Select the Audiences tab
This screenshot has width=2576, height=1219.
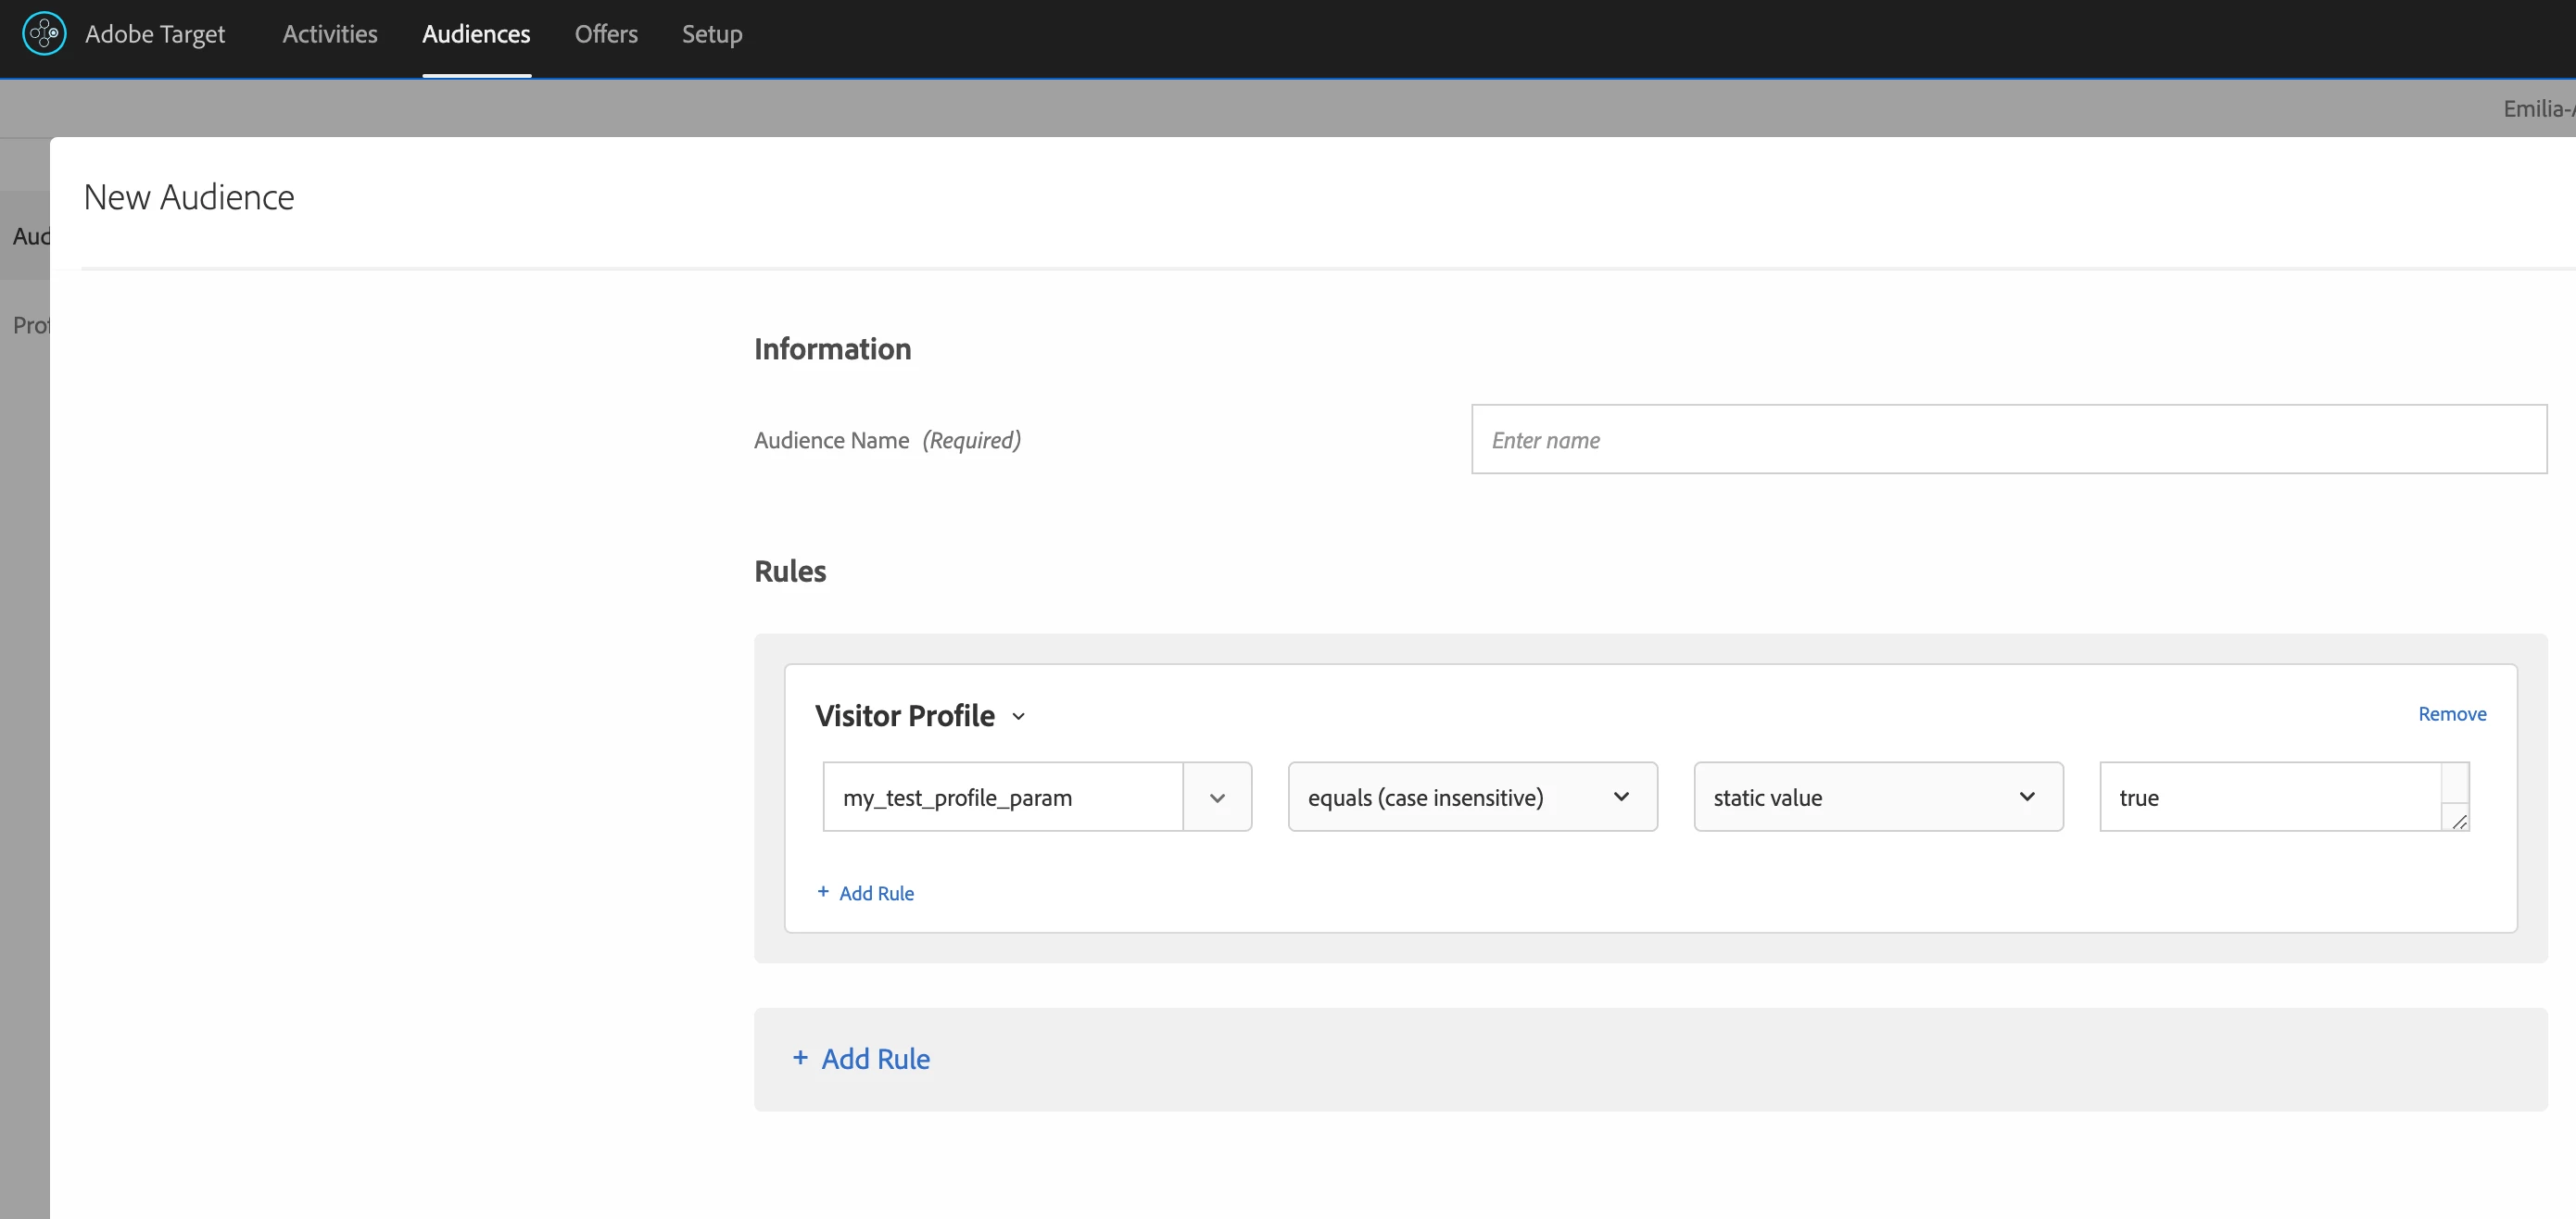tap(476, 34)
